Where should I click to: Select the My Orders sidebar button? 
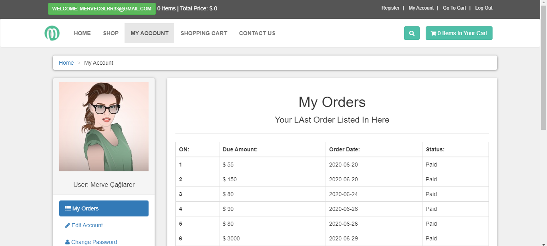[x=104, y=208]
